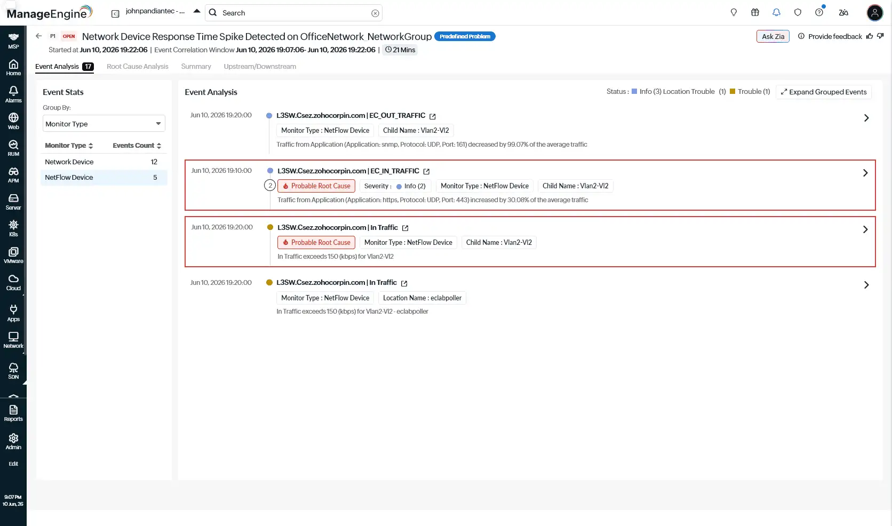Sort by Events Count column
The height and width of the screenshot is (526, 892).
[x=137, y=146]
